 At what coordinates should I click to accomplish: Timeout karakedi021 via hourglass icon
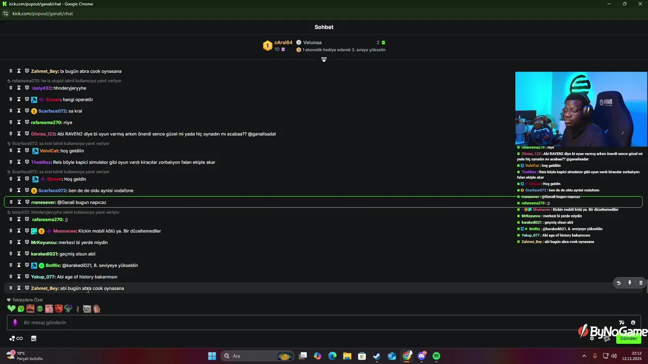(19, 254)
